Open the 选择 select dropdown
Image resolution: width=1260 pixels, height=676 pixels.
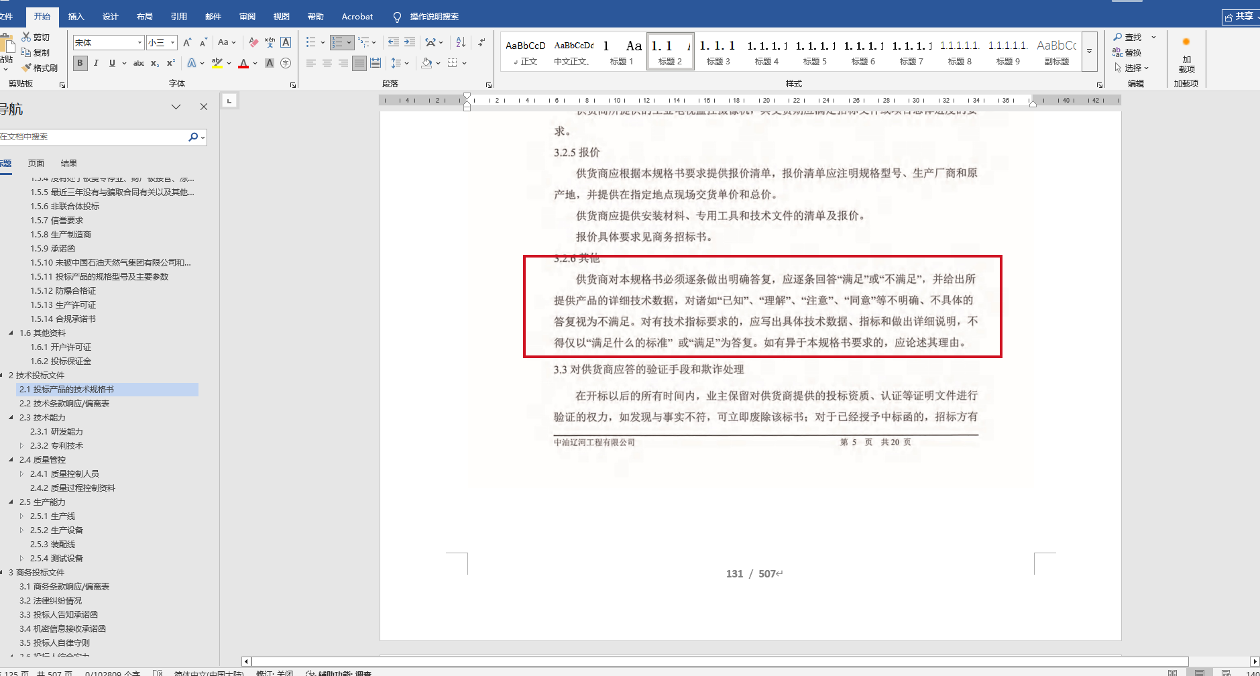pos(1132,68)
